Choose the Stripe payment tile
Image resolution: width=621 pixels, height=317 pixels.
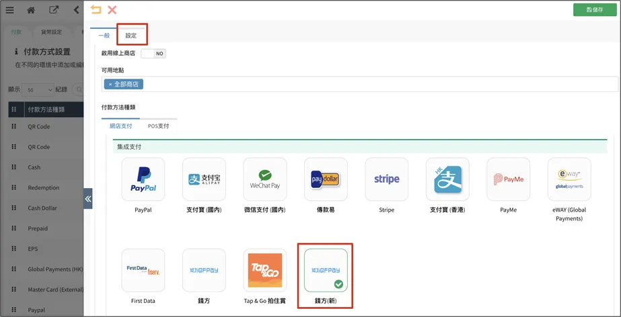[387, 179]
